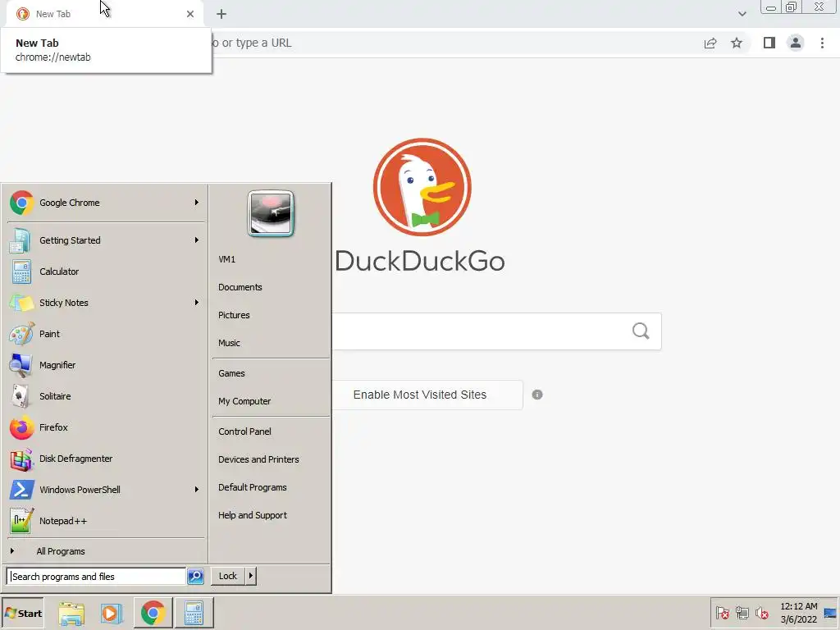Click the taskbar clock showing 12:12 AM
This screenshot has width=840, height=630.
coord(798,613)
